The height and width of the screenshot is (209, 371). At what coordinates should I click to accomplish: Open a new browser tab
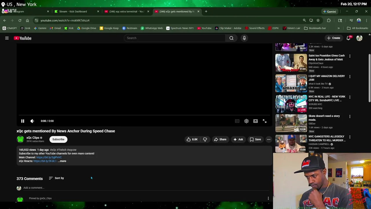click(206, 11)
